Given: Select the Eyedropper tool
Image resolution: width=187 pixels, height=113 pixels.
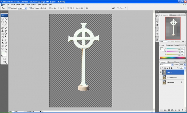Looking at the screenshot, I should (6, 46).
